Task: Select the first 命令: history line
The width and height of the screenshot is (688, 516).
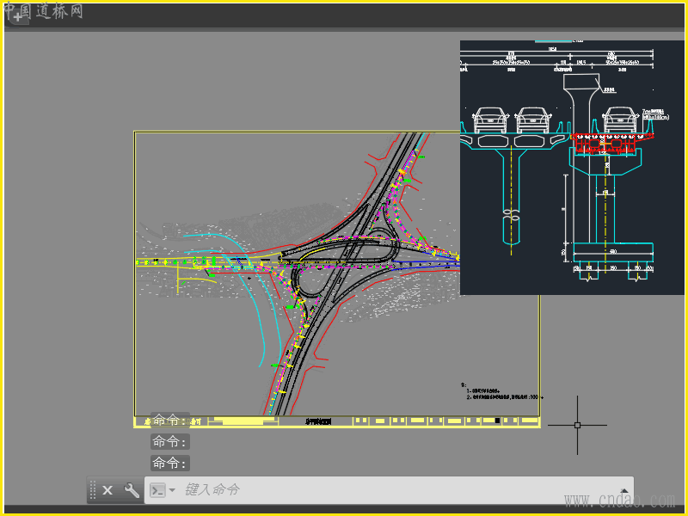Action: [169, 421]
